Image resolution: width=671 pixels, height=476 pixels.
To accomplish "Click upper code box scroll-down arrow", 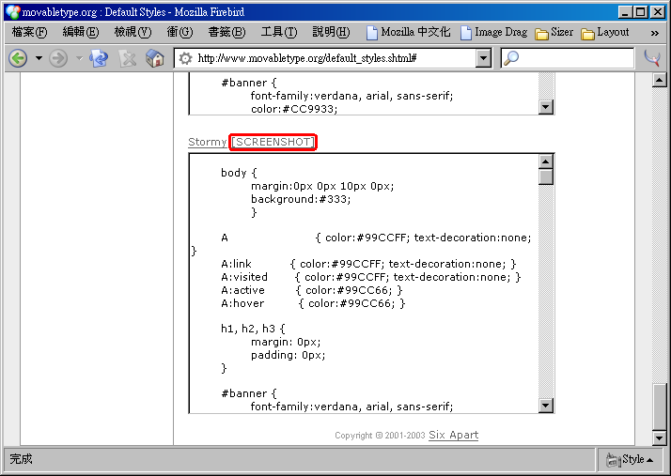I will 546,106.
